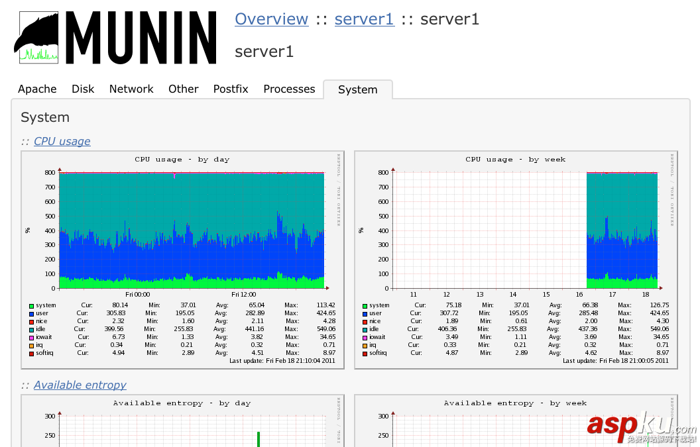Click the teal idle swatch in day legend
The width and height of the screenshot is (700, 447).
(31, 330)
